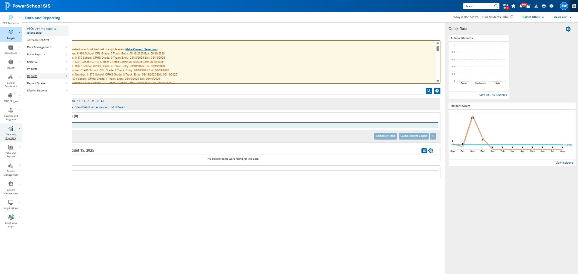Open the bulletin settings gear icon
Viewport: 578px width, 274px height.
431,151
